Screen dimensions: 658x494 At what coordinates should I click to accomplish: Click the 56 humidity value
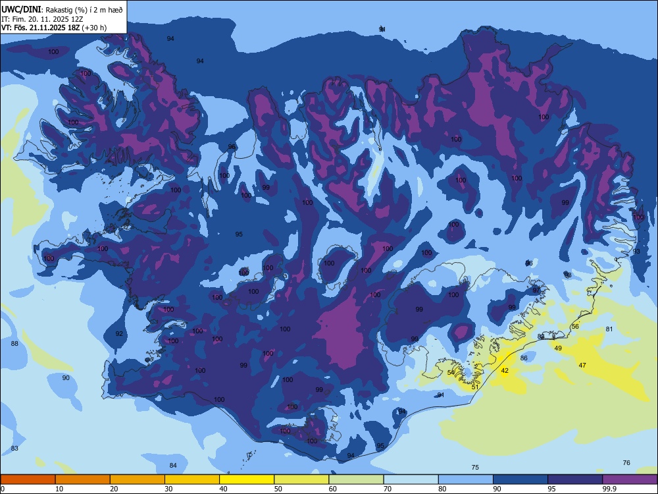pyautogui.click(x=575, y=327)
